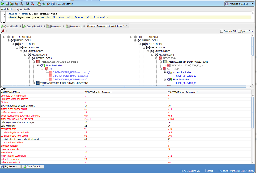Switch to the Query Builder tab
This screenshot has height=173, width=257.
tap(24, 9)
